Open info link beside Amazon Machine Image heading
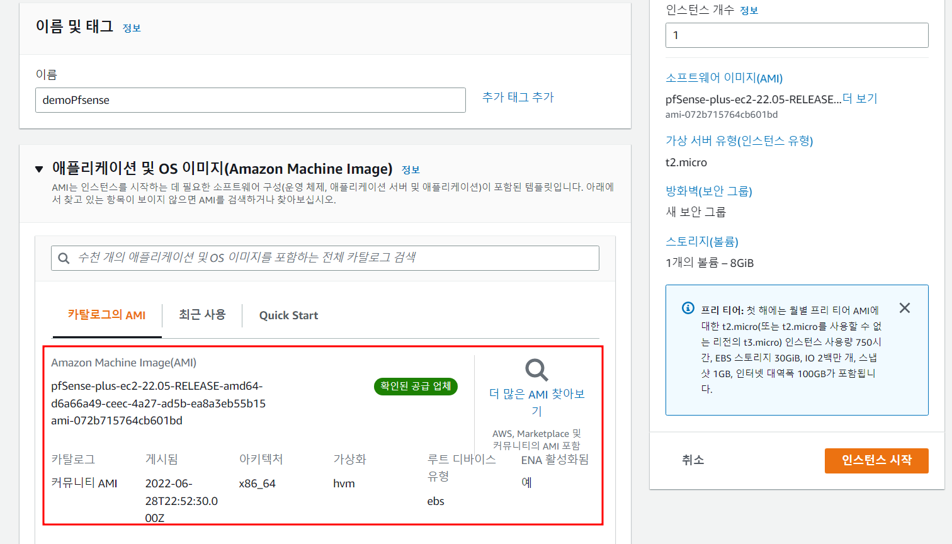The height and width of the screenshot is (544, 952). [411, 169]
